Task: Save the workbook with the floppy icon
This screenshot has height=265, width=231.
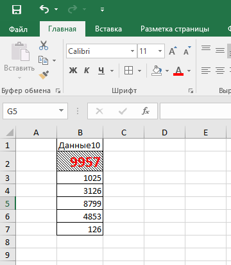Action: [17, 10]
